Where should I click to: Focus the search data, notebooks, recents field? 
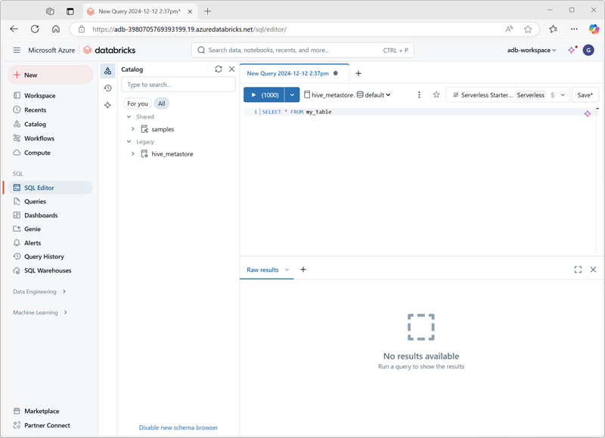point(302,50)
